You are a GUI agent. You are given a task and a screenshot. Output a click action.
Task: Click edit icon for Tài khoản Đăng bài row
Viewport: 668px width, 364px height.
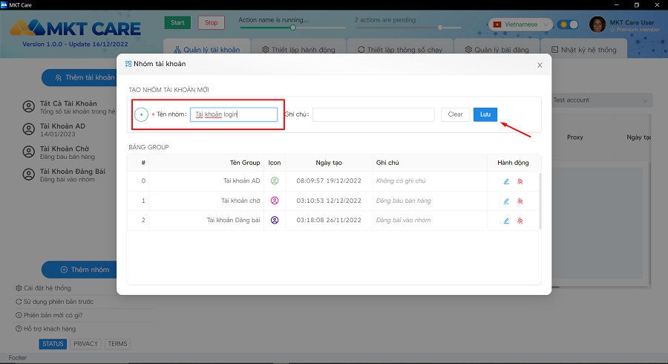pos(506,221)
